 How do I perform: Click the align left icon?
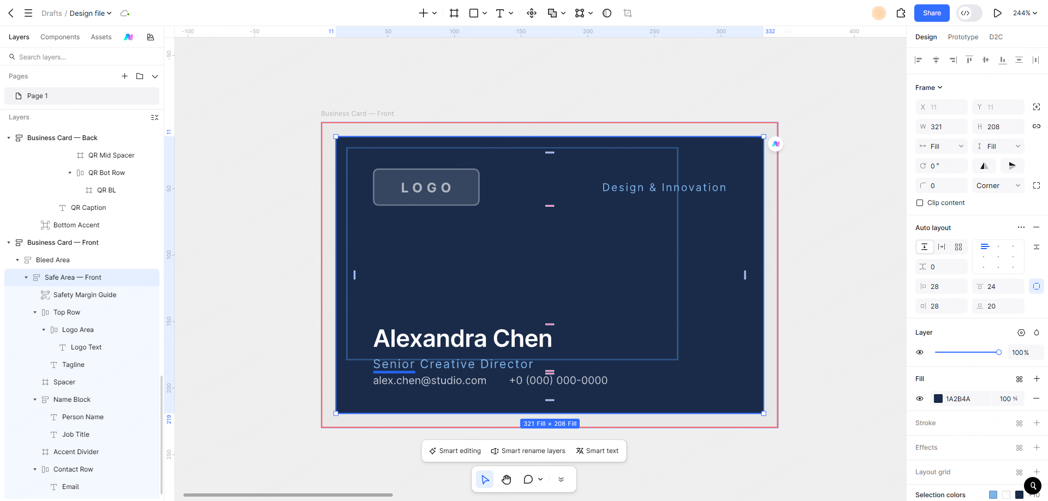pos(919,60)
